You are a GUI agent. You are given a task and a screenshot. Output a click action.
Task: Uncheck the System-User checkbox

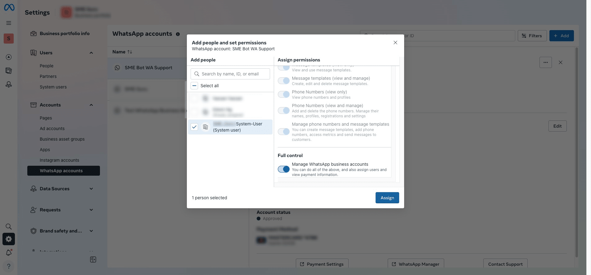(194, 127)
